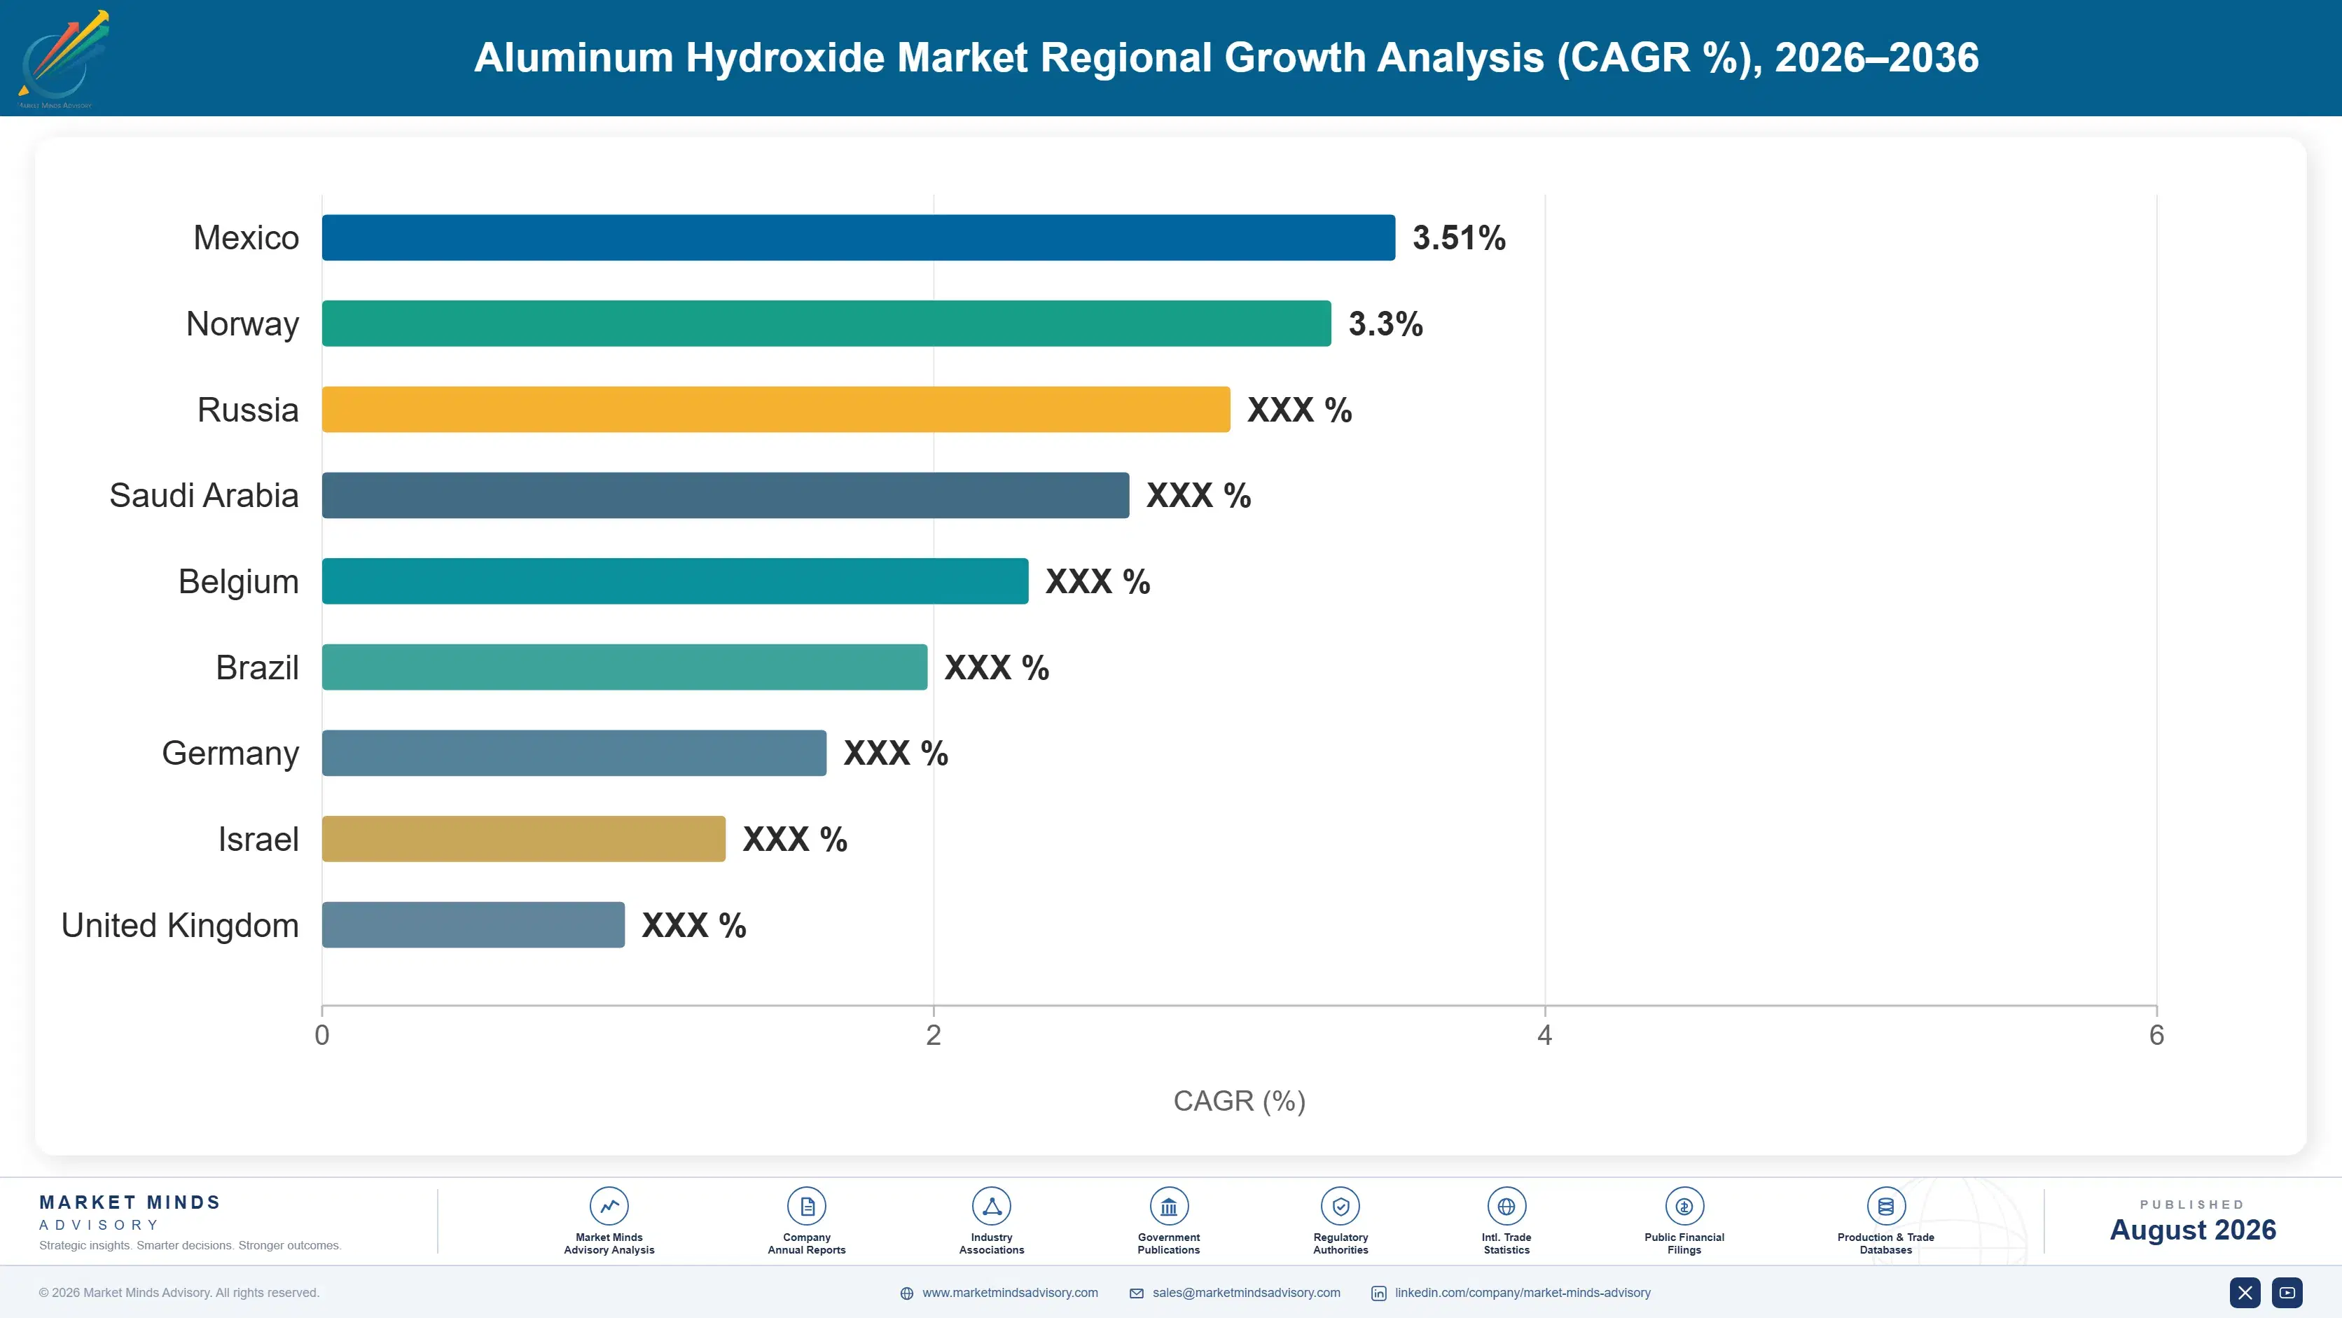Click the XXX % label beside Russia
This screenshot has width=2342, height=1318.
point(1299,410)
